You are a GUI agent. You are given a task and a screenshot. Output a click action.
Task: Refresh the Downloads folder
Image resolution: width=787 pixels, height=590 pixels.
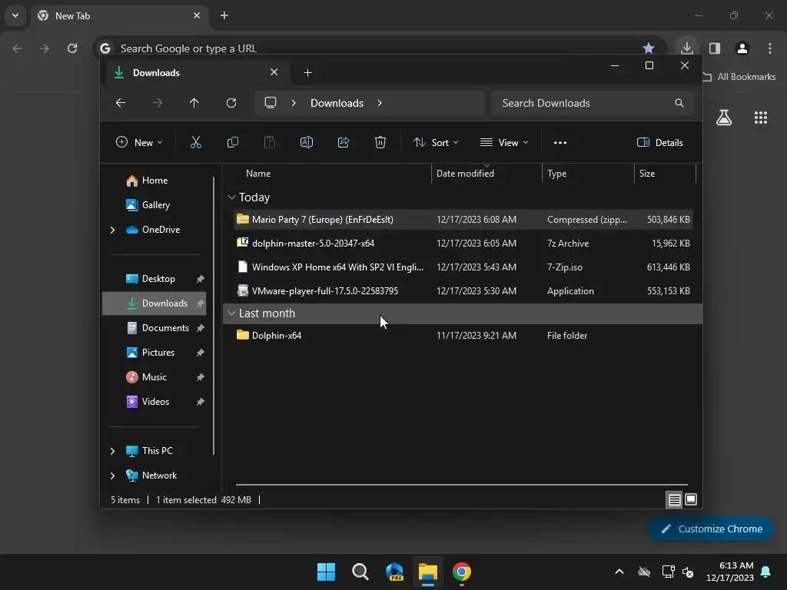pos(231,103)
